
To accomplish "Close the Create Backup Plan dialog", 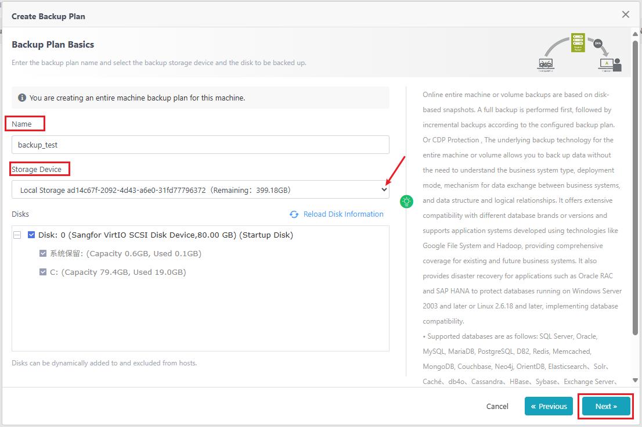I will tap(625, 15).
